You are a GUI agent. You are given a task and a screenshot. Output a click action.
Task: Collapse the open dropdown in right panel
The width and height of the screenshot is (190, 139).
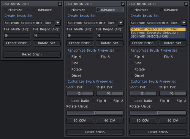[x=184, y=23]
